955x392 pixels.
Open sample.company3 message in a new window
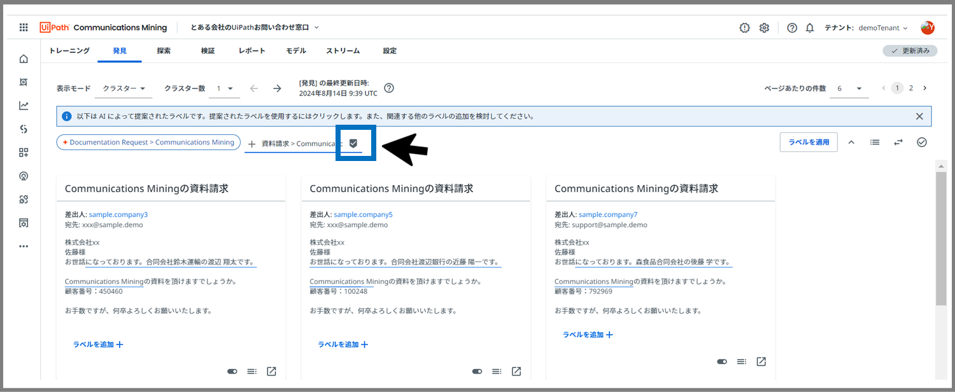(x=271, y=372)
